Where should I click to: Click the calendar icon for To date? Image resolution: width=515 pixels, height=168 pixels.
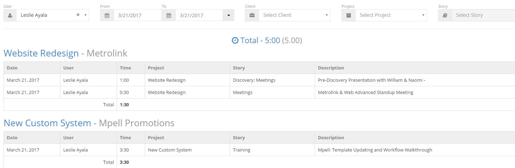click(169, 15)
